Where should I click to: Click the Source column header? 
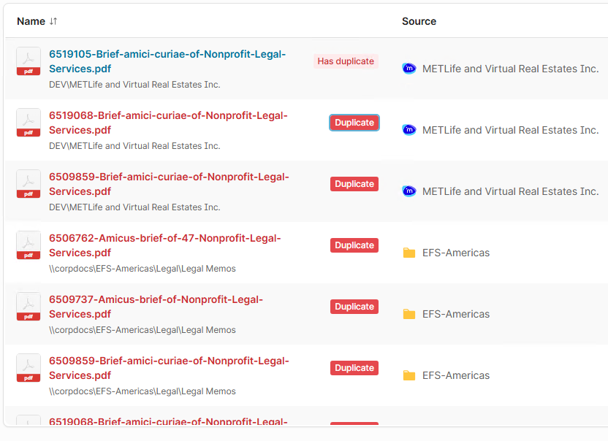tap(419, 21)
